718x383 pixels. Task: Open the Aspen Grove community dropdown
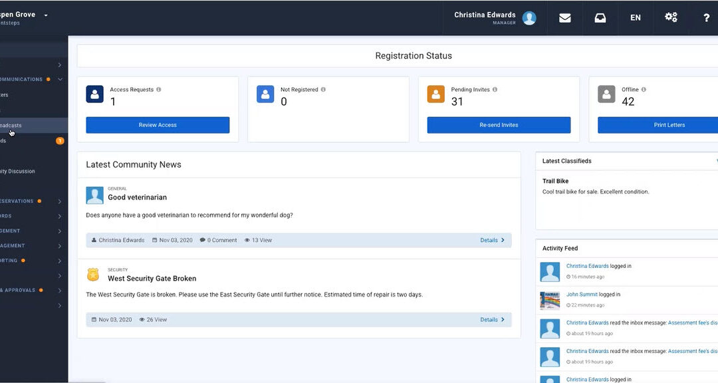46,15
